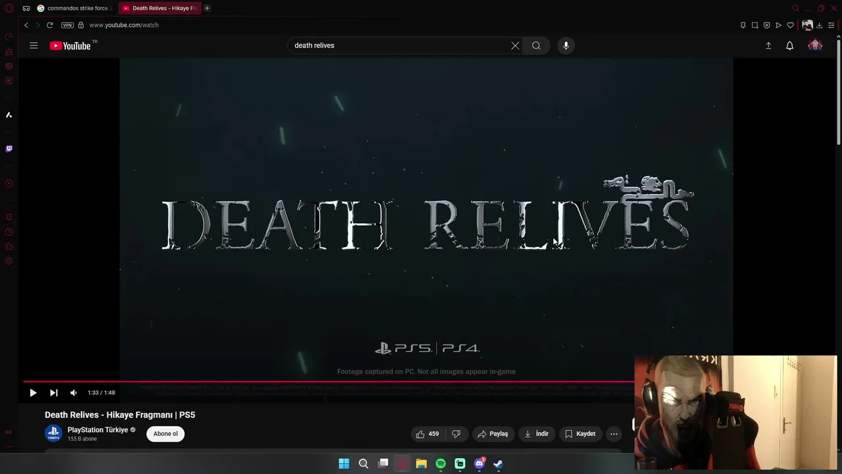Open the more actions three-dot menu
Image resolution: width=842 pixels, height=474 pixels.
coord(614,434)
